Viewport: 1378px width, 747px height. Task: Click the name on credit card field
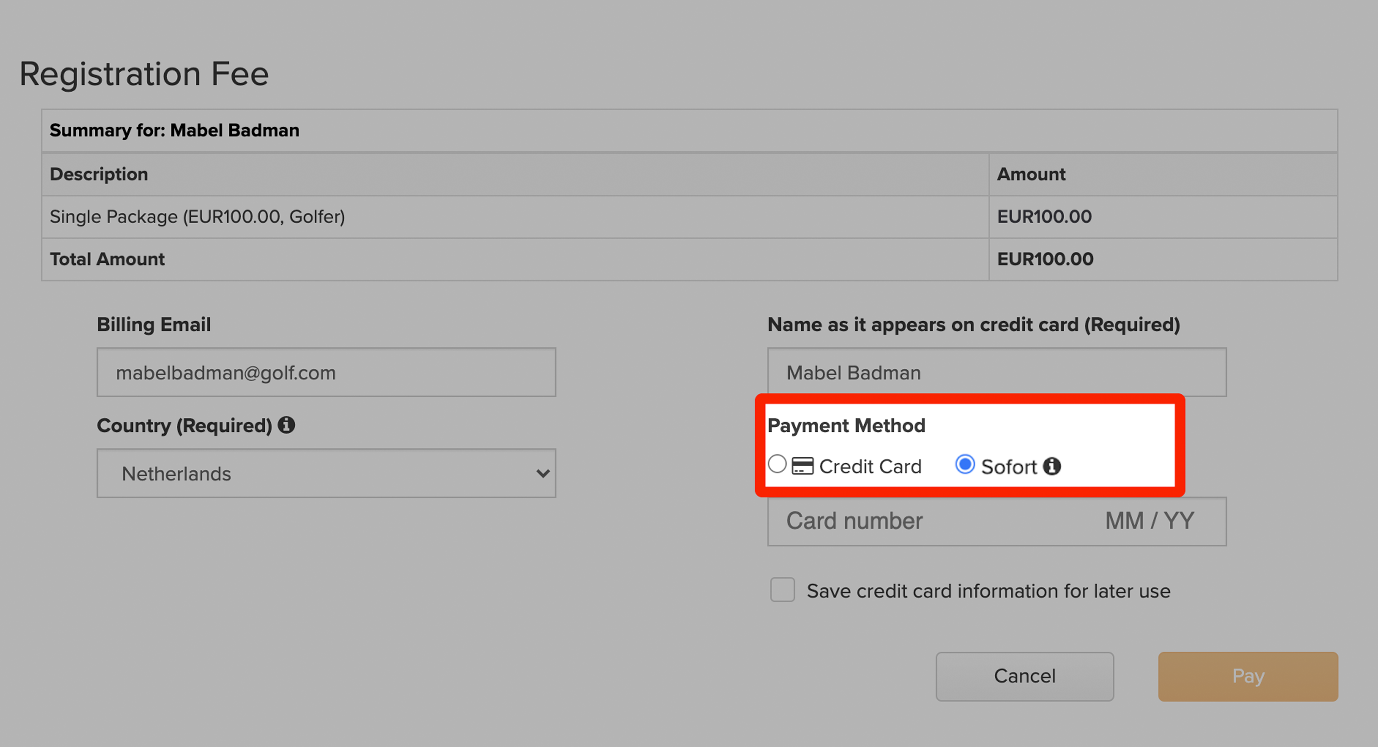click(997, 372)
